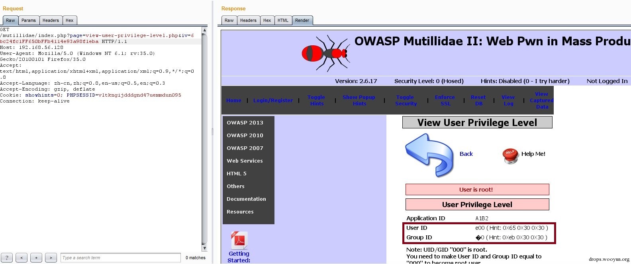
Task: Expand the OWASP 2010 menu
Action: [x=245, y=135]
